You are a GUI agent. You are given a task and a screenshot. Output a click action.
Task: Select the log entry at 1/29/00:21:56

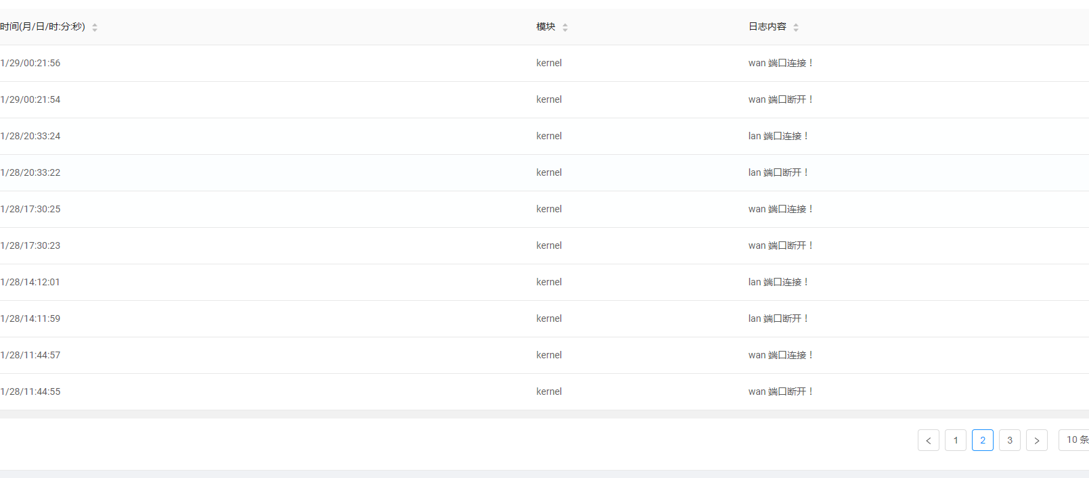click(x=30, y=63)
